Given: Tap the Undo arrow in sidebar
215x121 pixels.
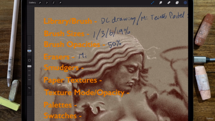Looking at the screenshot, I should pos(29,88).
